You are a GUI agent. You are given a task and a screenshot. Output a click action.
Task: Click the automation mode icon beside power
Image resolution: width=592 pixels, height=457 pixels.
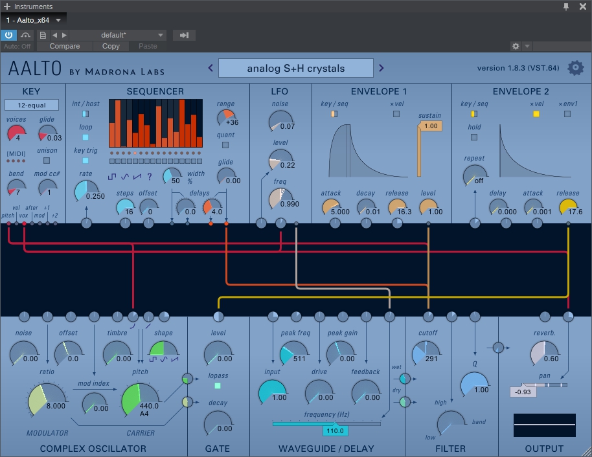25,35
